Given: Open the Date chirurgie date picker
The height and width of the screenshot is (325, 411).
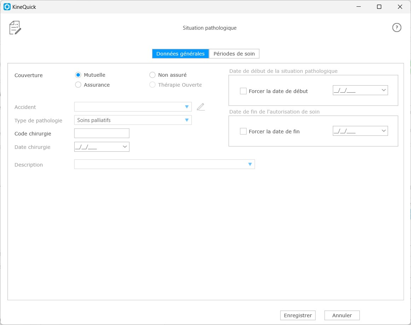Looking at the screenshot, I should [125, 147].
